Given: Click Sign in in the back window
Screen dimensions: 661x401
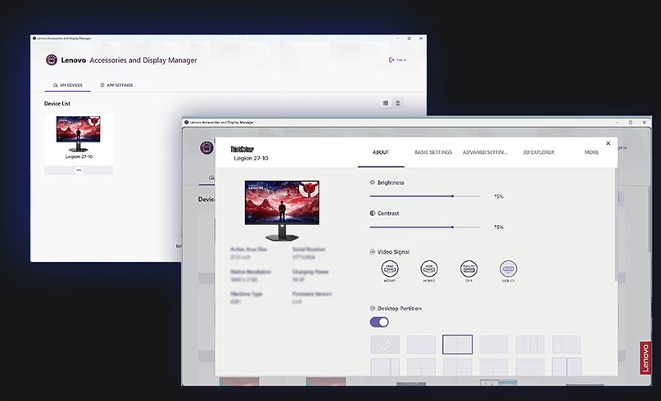Looking at the screenshot, I should point(397,60).
